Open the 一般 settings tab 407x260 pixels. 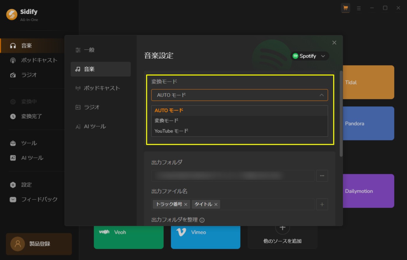(100, 50)
